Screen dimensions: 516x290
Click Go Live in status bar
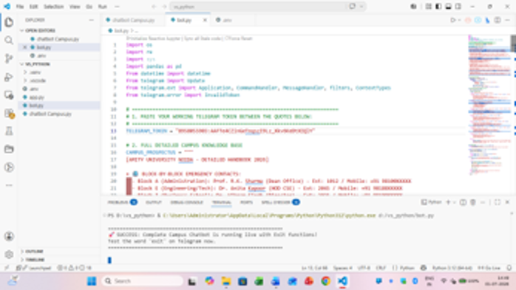pyautogui.click(x=489, y=268)
